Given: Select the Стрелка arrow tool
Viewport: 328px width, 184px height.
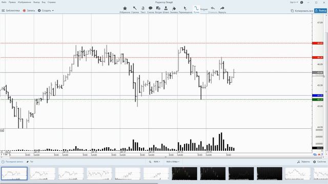Looking at the screenshot, I should pos(135,10).
